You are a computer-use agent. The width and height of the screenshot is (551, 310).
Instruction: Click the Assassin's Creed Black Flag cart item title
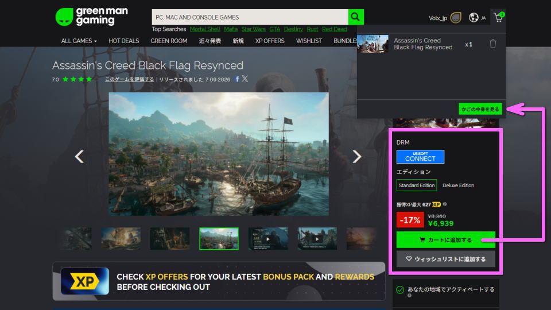(x=423, y=44)
